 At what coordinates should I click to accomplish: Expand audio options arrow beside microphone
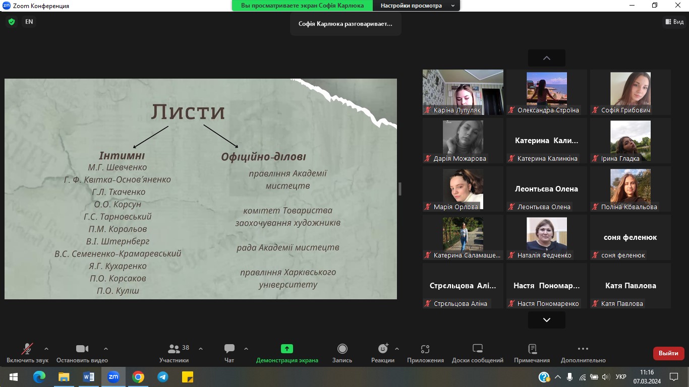pyautogui.click(x=46, y=349)
